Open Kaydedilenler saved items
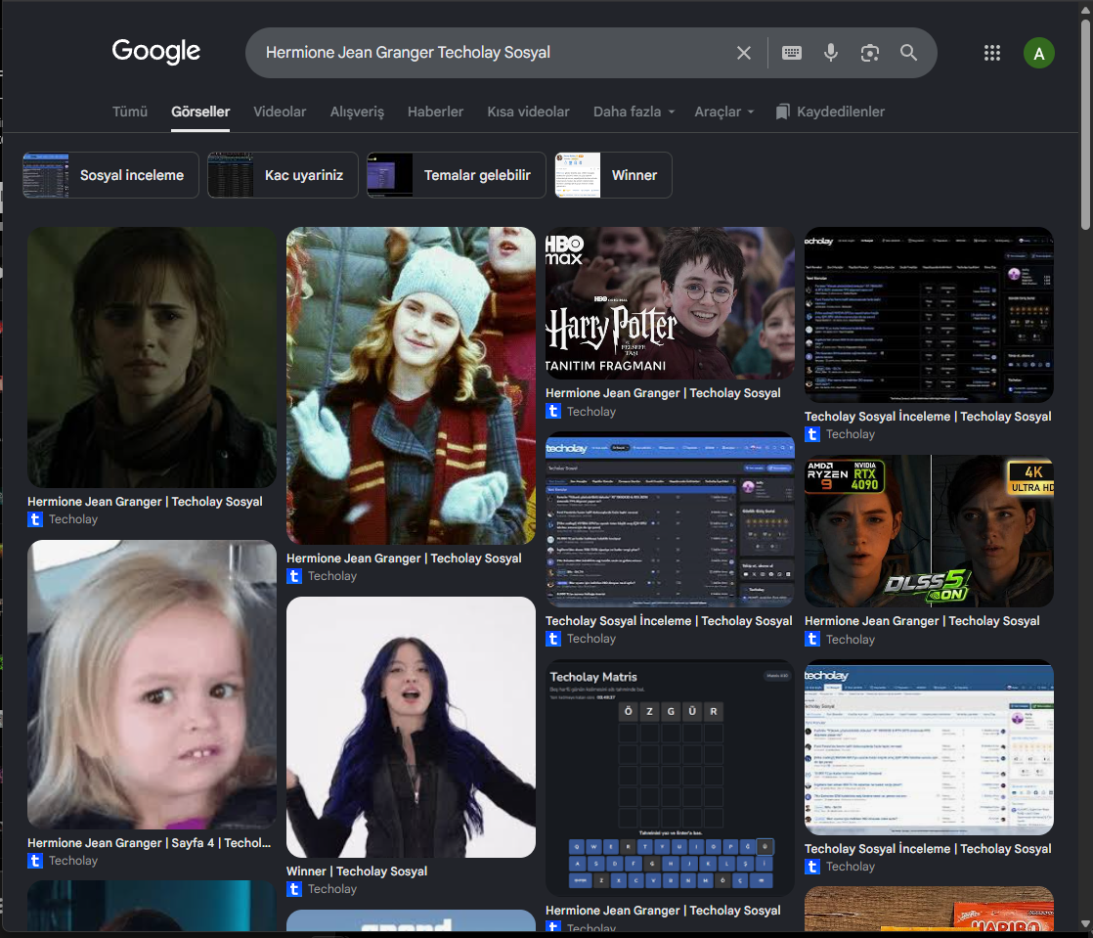This screenshot has width=1093, height=938. (x=830, y=112)
